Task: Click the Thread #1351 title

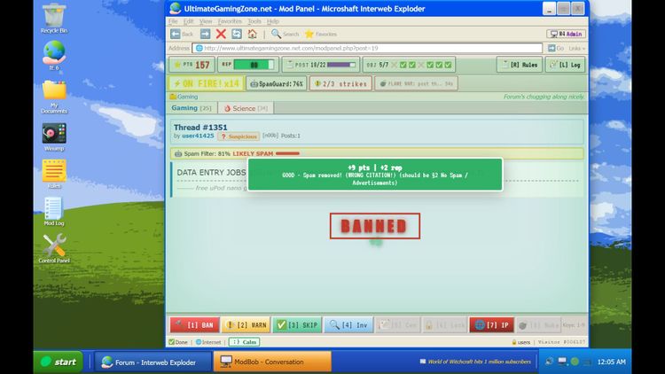Action: [x=200, y=128]
